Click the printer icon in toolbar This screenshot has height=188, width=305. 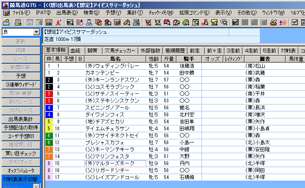[x=18, y=22]
